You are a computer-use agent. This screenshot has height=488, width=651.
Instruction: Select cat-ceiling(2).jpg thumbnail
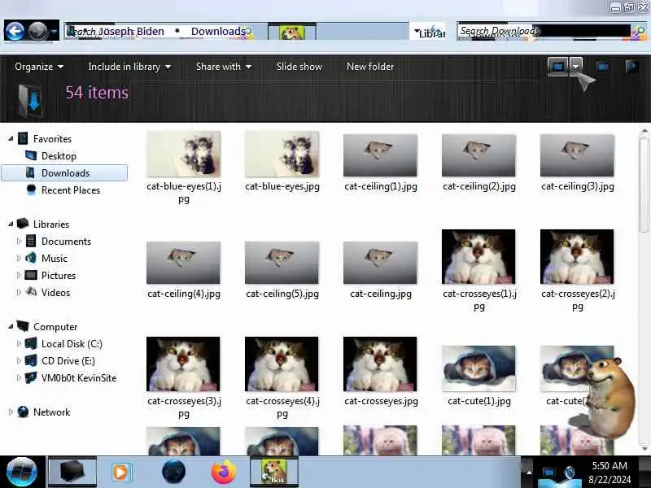pos(478,155)
